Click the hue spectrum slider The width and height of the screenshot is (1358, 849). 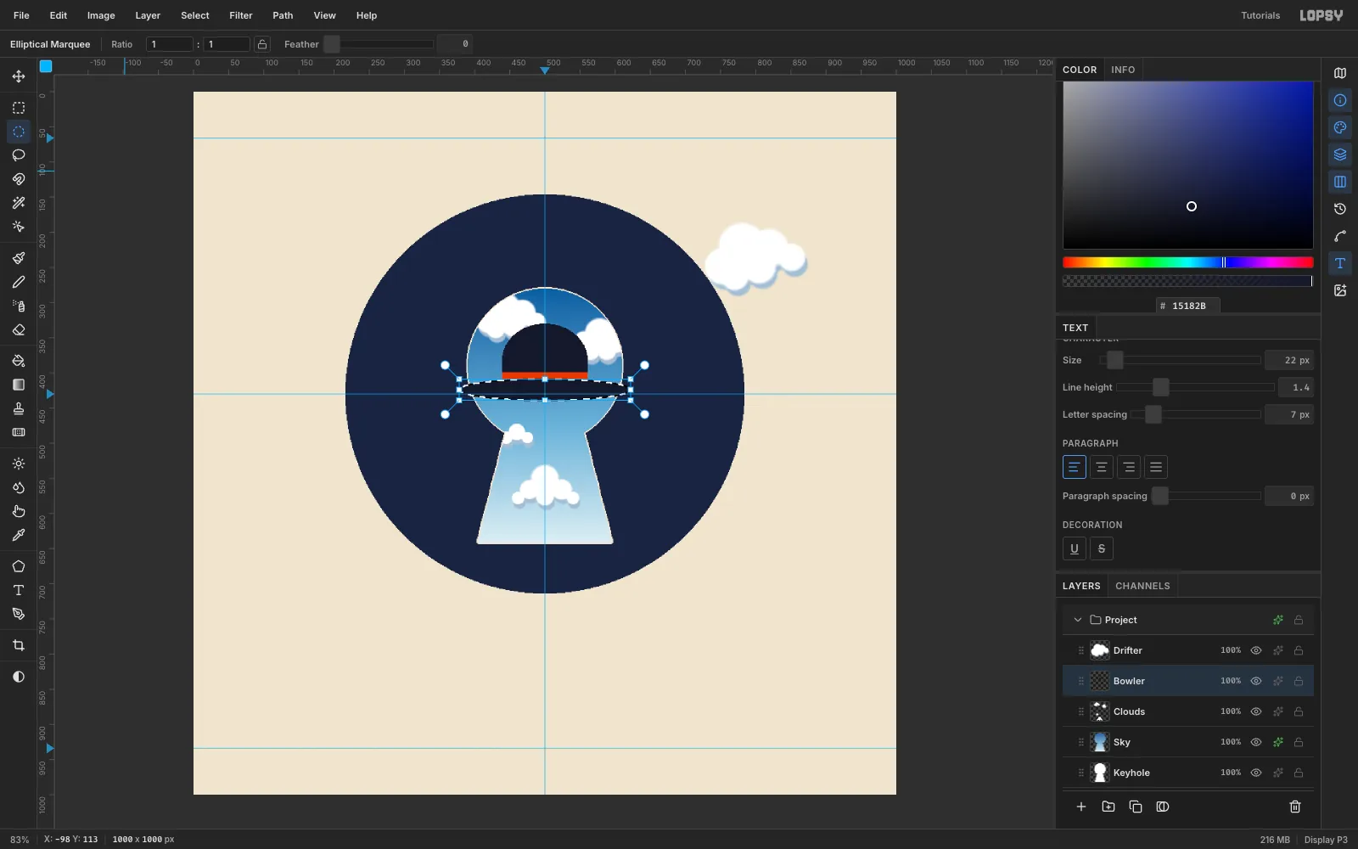point(1188,262)
